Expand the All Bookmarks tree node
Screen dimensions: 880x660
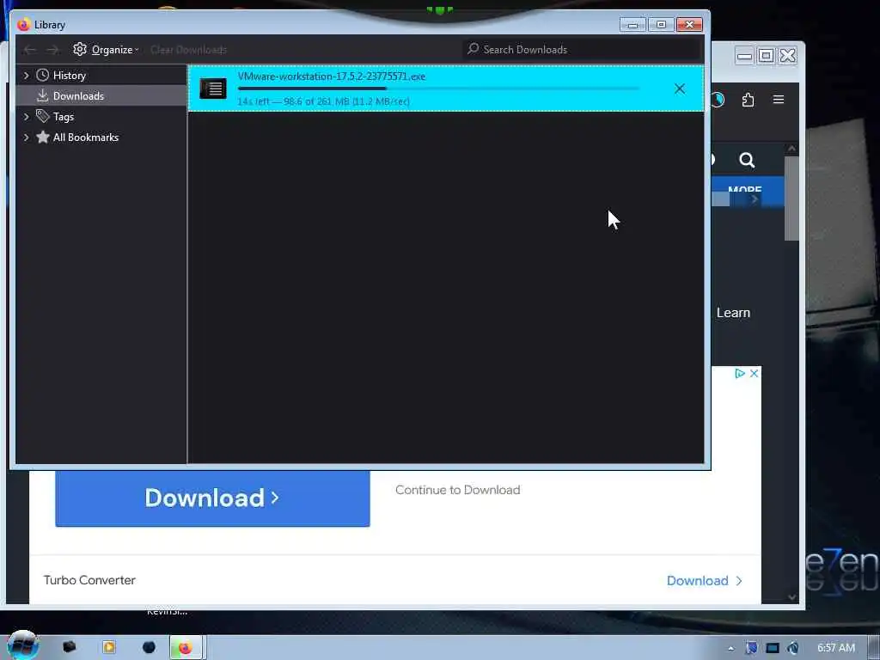click(26, 137)
